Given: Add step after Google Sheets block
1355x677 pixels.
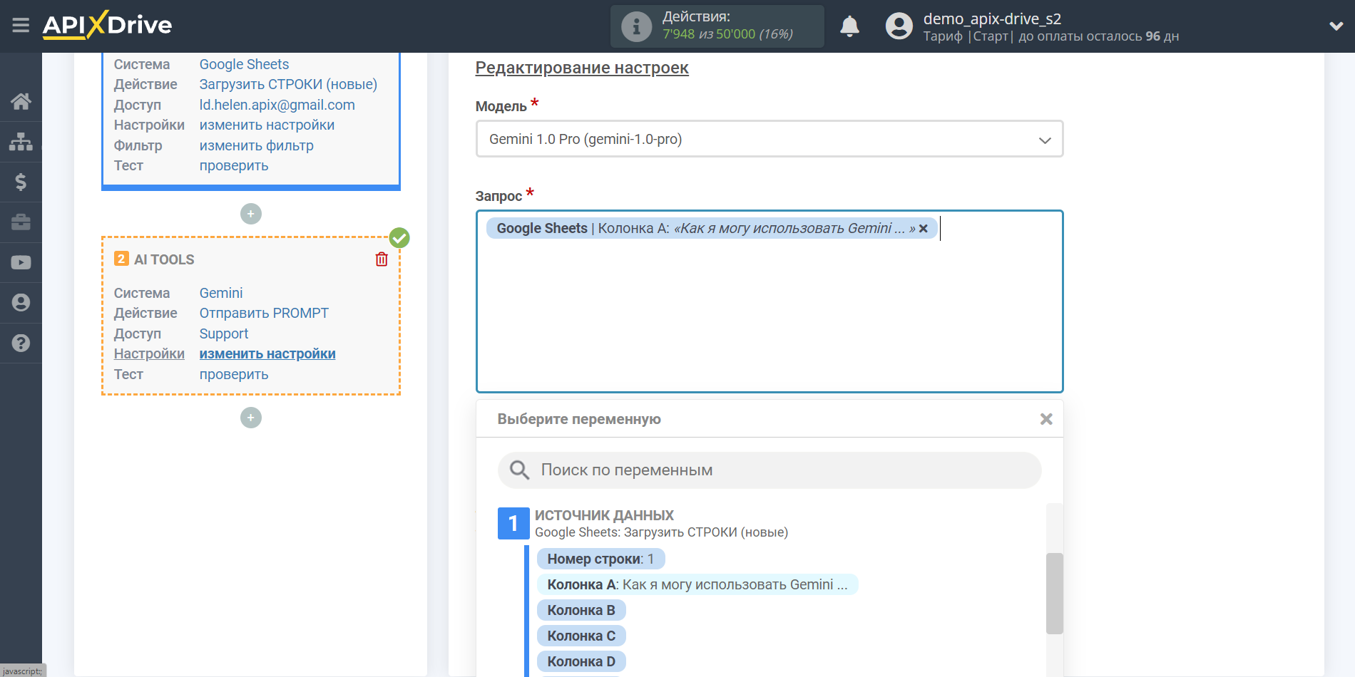Looking at the screenshot, I should tap(251, 214).
